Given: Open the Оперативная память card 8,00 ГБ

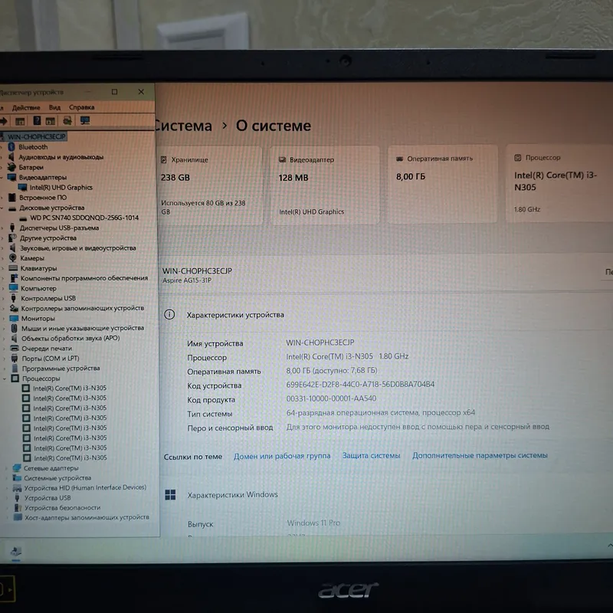Looking at the screenshot, I should point(442,184).
